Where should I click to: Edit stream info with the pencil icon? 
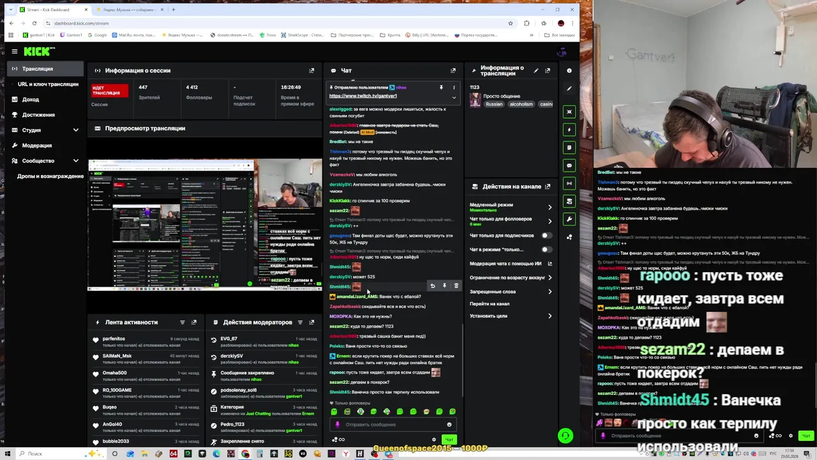[x=536, y=70]
